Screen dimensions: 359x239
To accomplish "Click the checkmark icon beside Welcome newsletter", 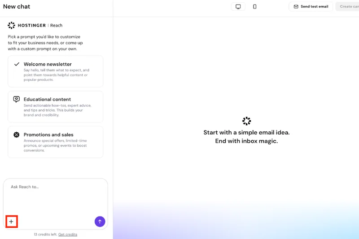I will [x=17, y=64].
